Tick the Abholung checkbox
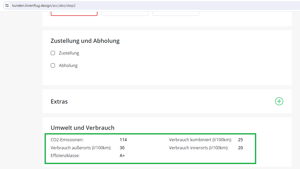 53,65
